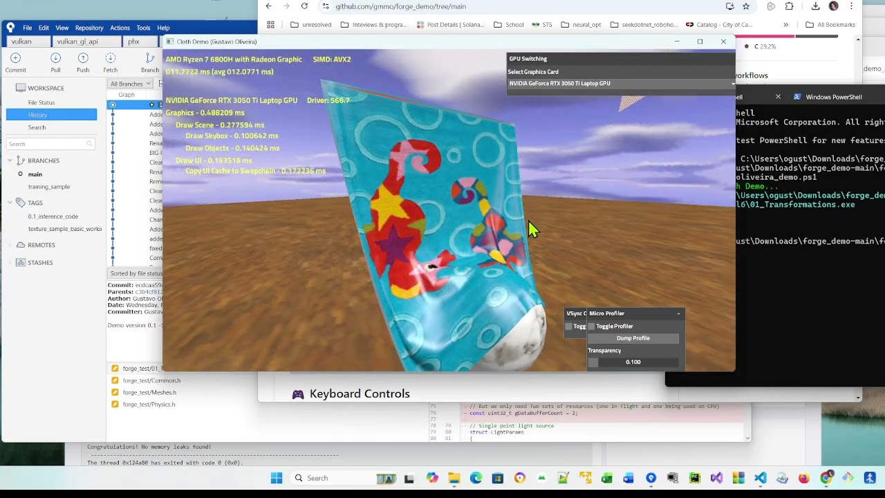Open Chrome's downloads icon
Screen dimensions: 885x498
point(816,6)
